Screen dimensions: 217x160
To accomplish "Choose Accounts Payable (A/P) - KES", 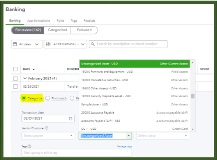I will pos(135,121).
